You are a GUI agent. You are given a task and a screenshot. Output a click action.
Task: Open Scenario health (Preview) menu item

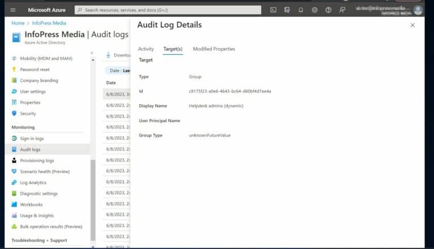pos(45,172)
